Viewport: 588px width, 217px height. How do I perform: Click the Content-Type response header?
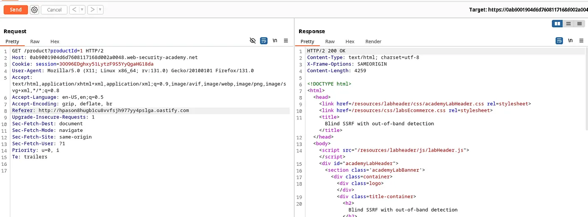coord(363,58)
